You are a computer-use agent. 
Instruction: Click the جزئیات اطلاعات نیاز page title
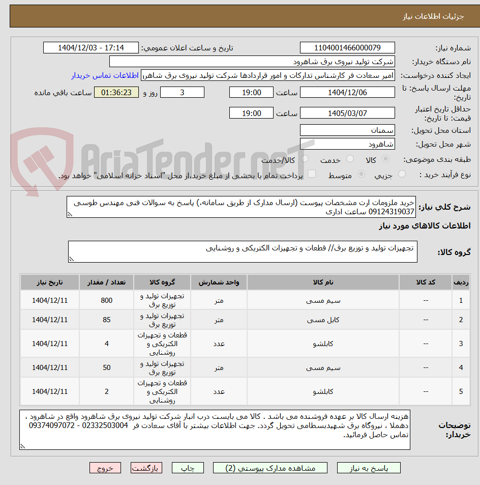[x=433, y=16]
